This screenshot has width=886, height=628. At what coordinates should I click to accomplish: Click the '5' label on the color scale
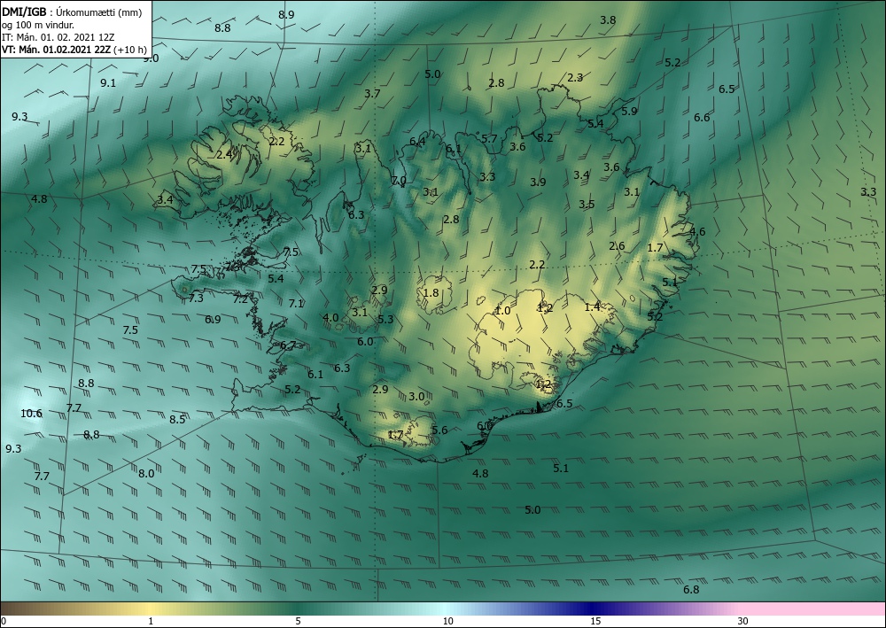(298, 621)
